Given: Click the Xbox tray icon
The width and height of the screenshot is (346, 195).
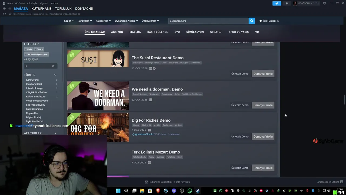Looking at the screenshot, I should tap(215, 191).
